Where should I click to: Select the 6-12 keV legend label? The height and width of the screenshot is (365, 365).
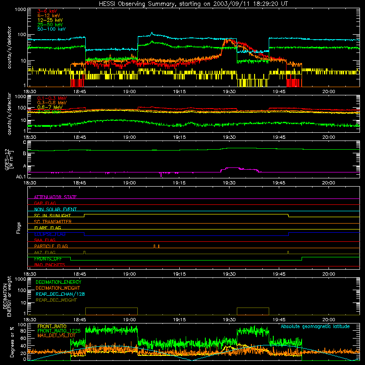pyautogui.click(x=48, y=16)
